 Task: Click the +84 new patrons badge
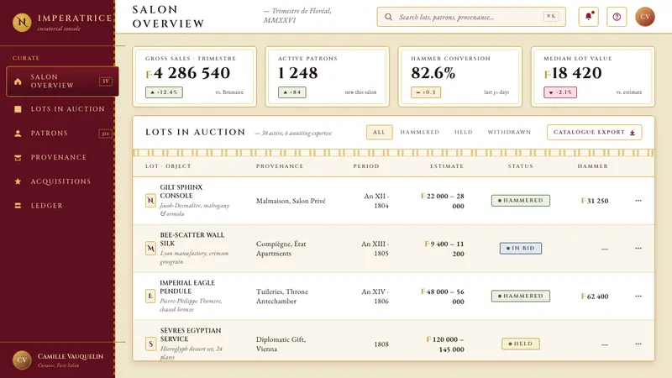292,92
